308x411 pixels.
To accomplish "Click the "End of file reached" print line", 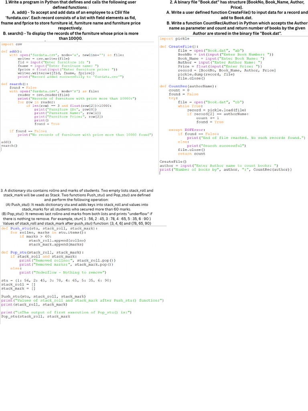I will point(247,138).
